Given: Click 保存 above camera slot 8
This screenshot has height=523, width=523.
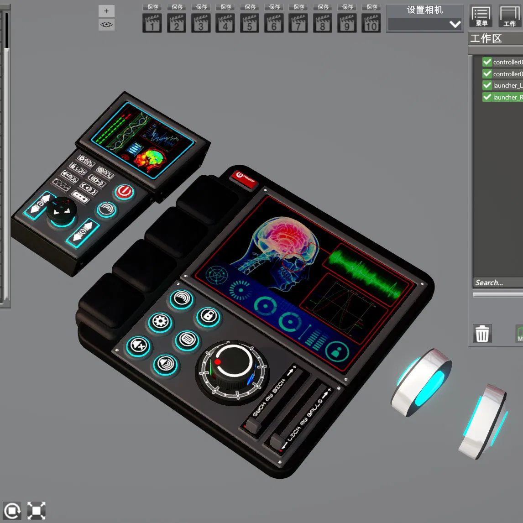Looking at the screenshot, I should point(323,7).
